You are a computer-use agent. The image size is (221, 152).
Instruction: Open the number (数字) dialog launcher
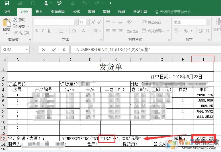209,41
